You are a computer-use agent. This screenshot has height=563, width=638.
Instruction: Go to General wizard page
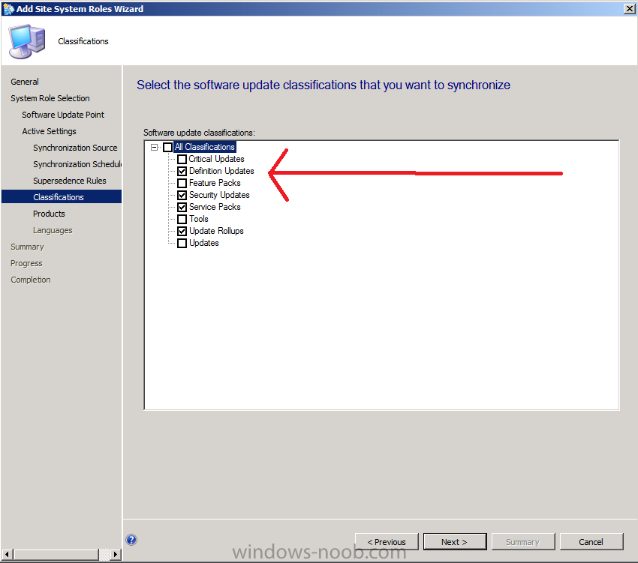[x=25, y=82]
